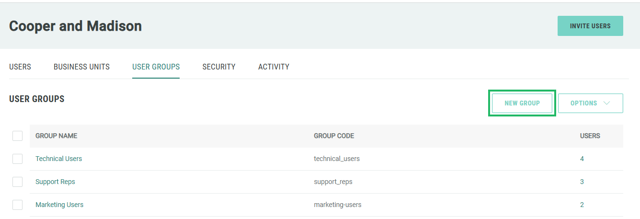This screenshot has height=219, width=640.
Task: Click the user count 4 for Technical Users
Action: point(582,159)
